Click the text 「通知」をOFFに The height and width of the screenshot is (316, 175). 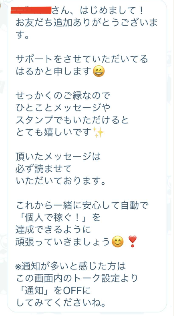53,291
